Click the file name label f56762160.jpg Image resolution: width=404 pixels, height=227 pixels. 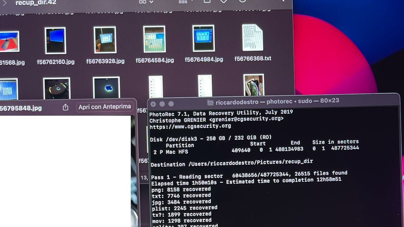56,62
